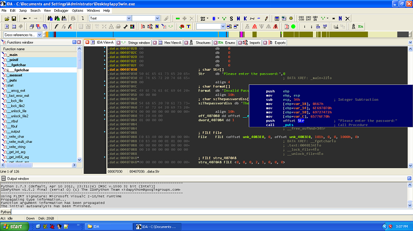The height and width of the screenshot is (231, 413).
Task: Open the dropdown arrow beside the hash icon
Action: 218,18
